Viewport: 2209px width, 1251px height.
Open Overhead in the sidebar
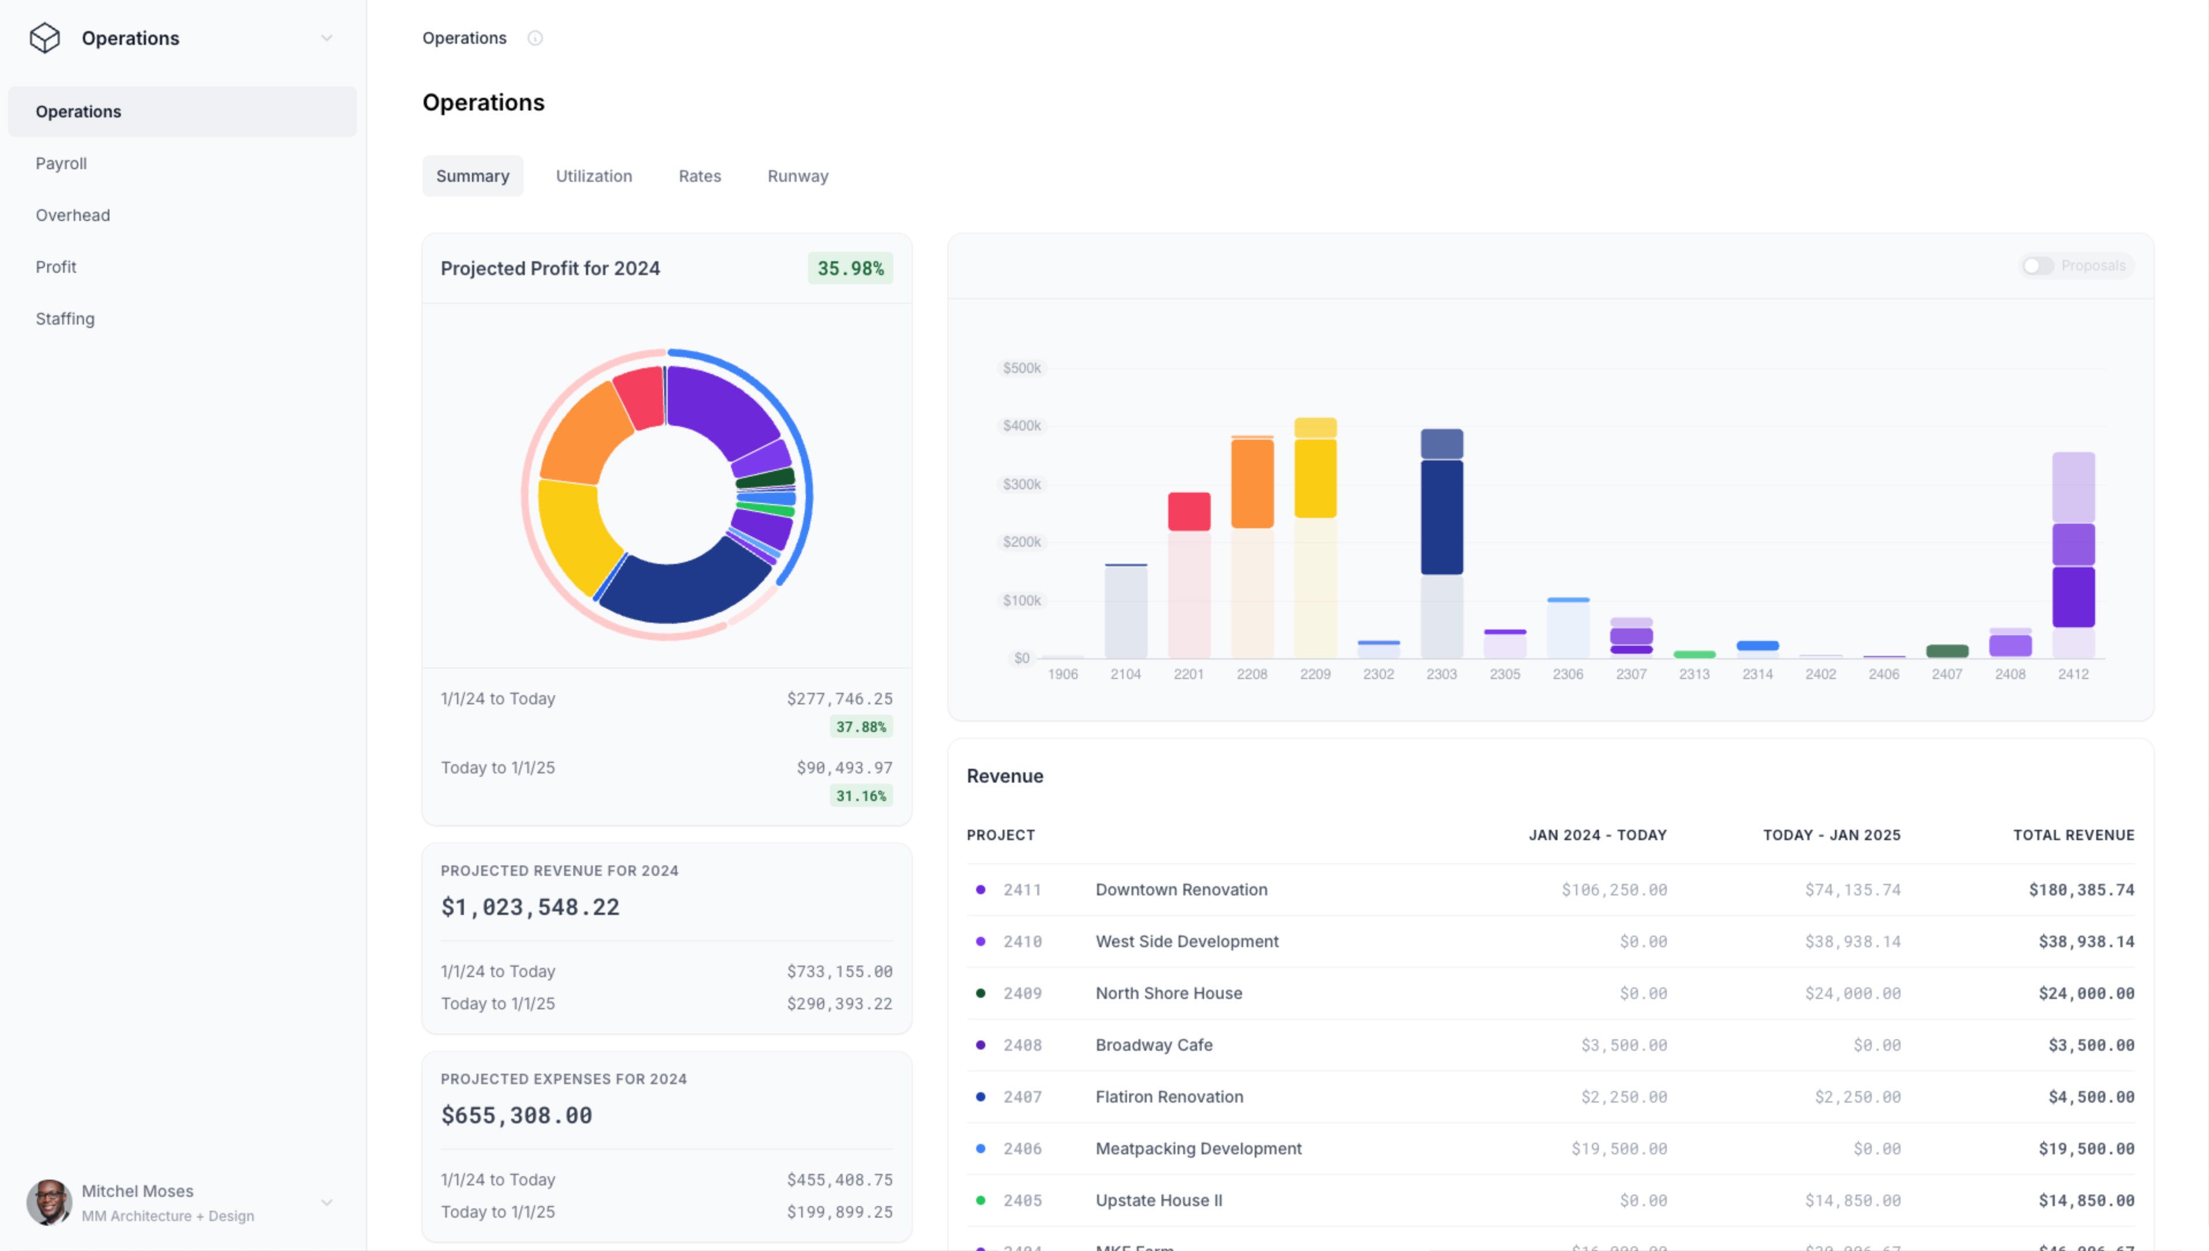[x=182, y=215]
